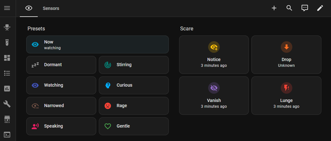Open the test tube sidebar item
The height and width of the screenshot is (141, 331).
click(x=7, y=43)
